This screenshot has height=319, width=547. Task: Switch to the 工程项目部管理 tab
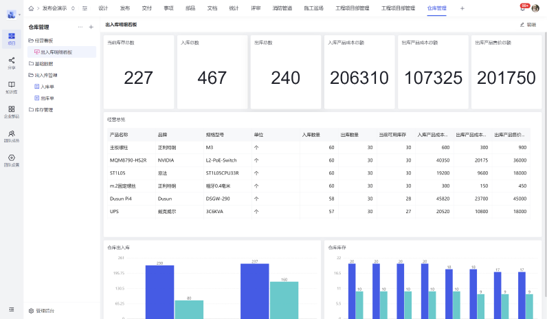click(x=352, y=8)
